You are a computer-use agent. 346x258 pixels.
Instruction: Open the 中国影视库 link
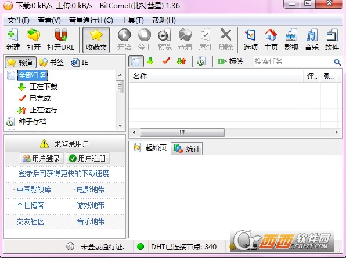pyautogui.click(x=34, y=190)
